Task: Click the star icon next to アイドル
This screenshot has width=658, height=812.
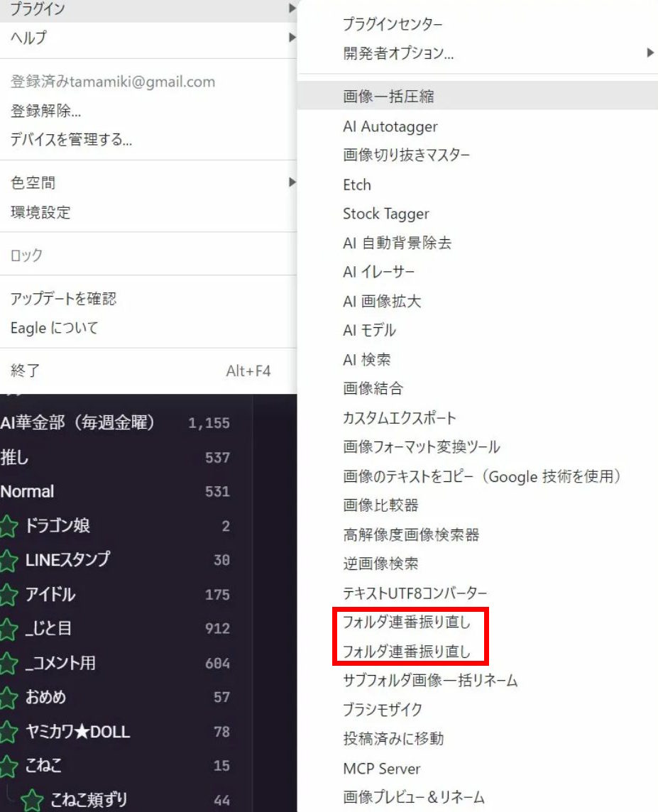Action: pos(8,595)
